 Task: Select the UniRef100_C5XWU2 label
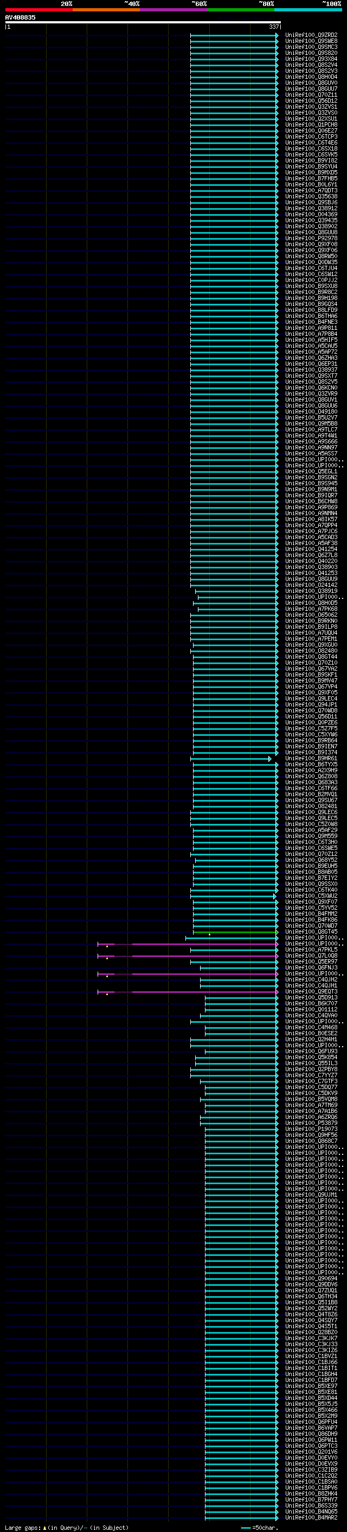tap(311, 896)
